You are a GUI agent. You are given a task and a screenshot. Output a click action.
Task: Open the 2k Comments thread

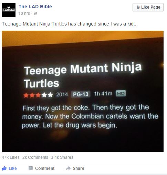point(35,157)
